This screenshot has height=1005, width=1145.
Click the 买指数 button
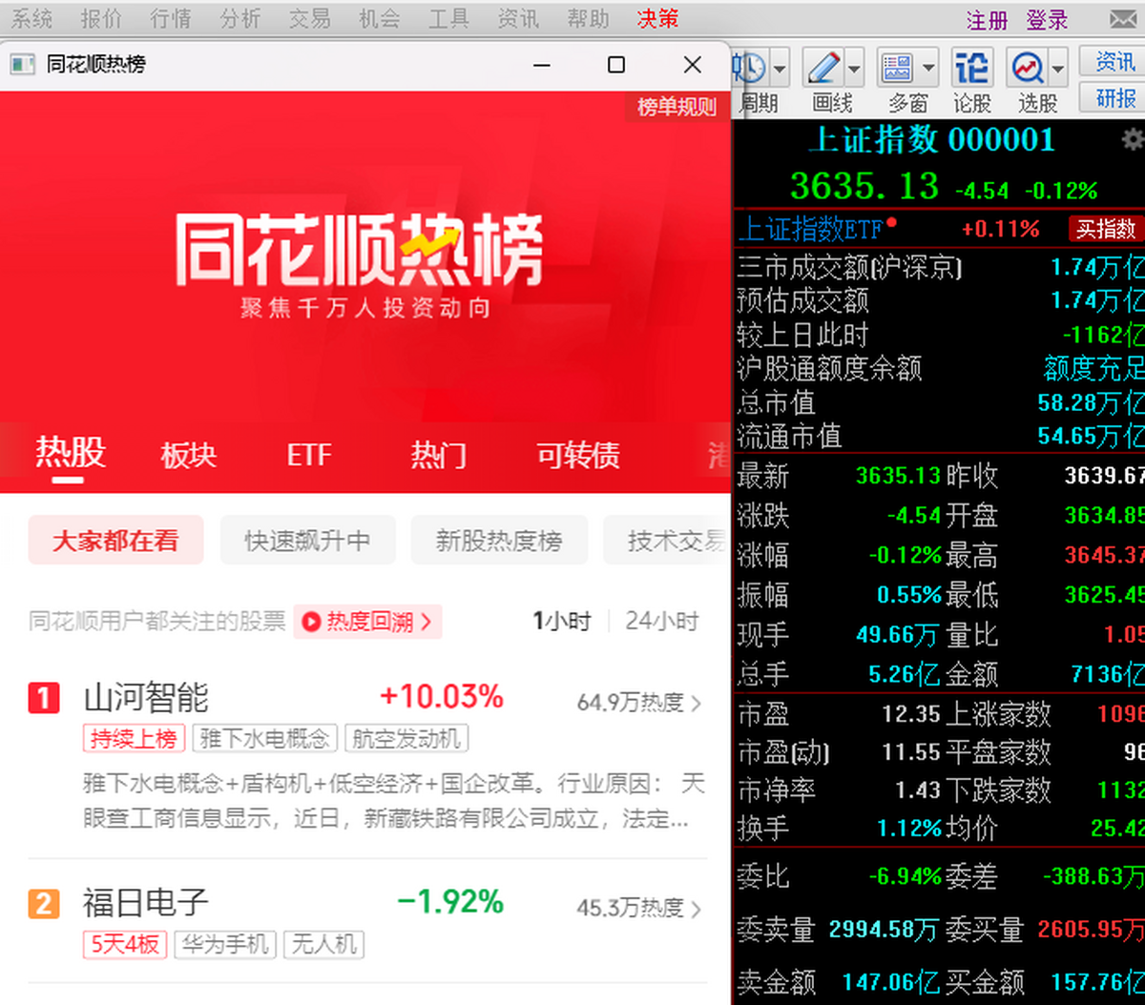pos(1105,229)
